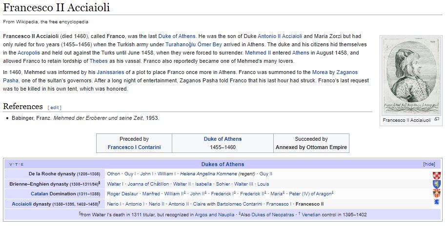447x227 pixels.
Task: Follow the Janissaries link
Action: pyautogui.click(x=110, y=72)
